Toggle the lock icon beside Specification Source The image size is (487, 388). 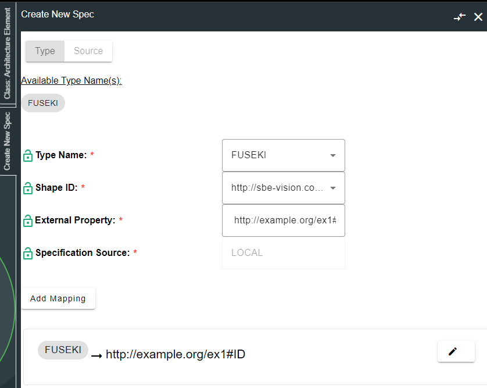(x=27, y=254)
